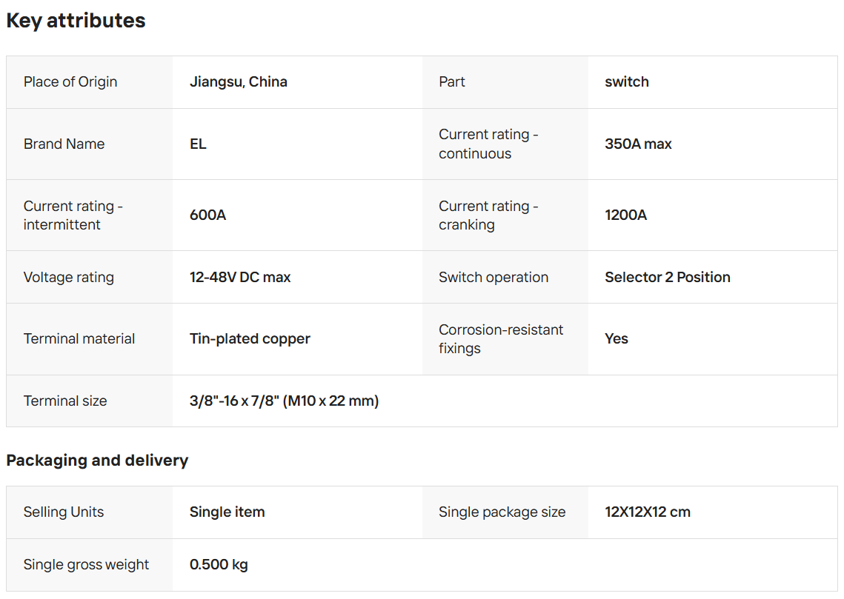This screenshot has height=599, width=844.
Task: Click the Place of Origin label
Action: 70,82
